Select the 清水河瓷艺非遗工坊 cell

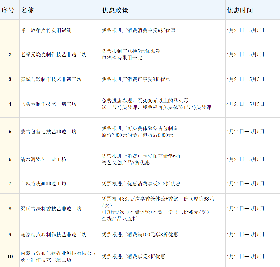tap(43, 159)
